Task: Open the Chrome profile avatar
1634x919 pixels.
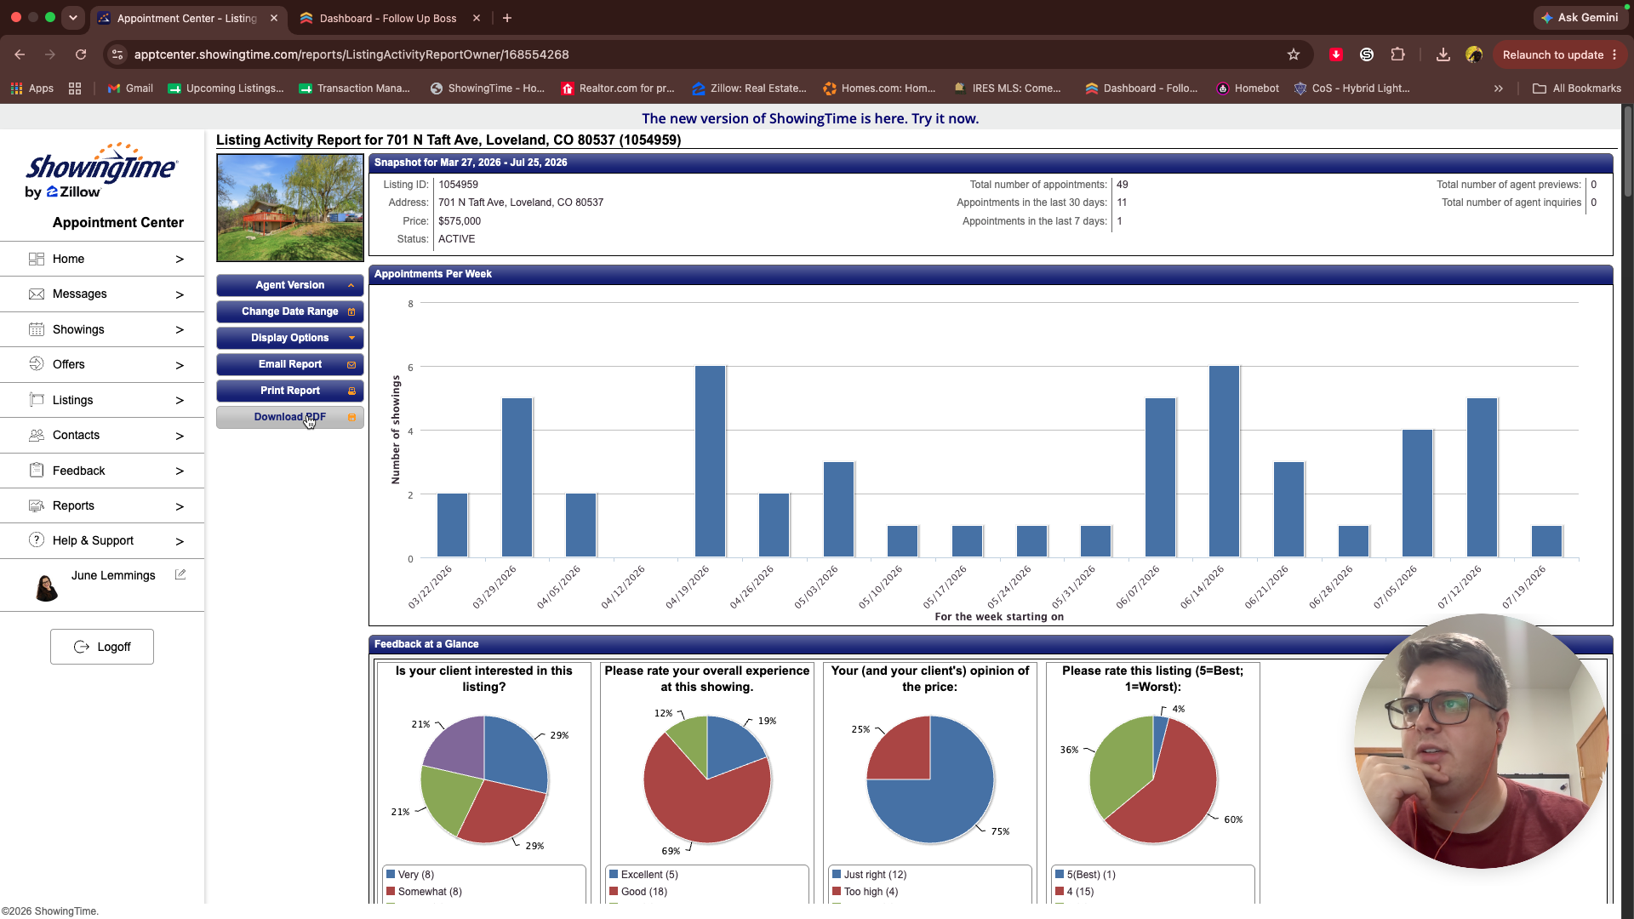Action: pos(1474,54)
